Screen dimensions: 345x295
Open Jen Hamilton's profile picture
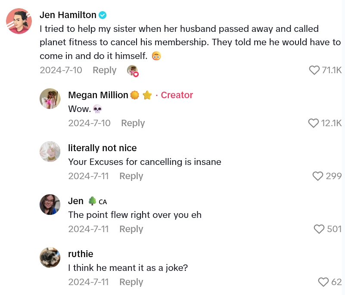click(x=19, y=21)
